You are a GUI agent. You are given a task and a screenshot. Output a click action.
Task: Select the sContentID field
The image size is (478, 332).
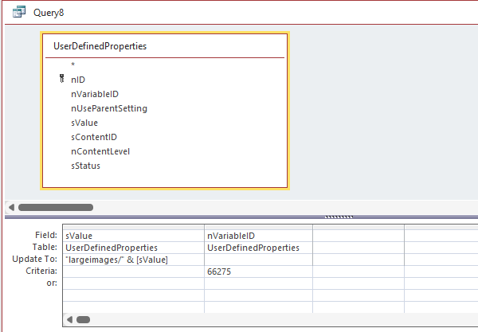click(x=93, y=137)
